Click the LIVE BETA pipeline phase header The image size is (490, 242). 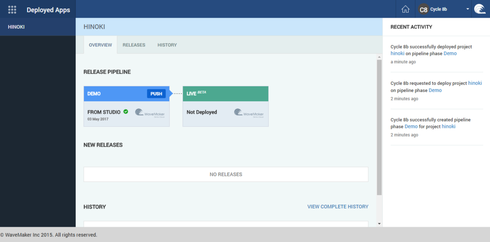coord(226,94)
